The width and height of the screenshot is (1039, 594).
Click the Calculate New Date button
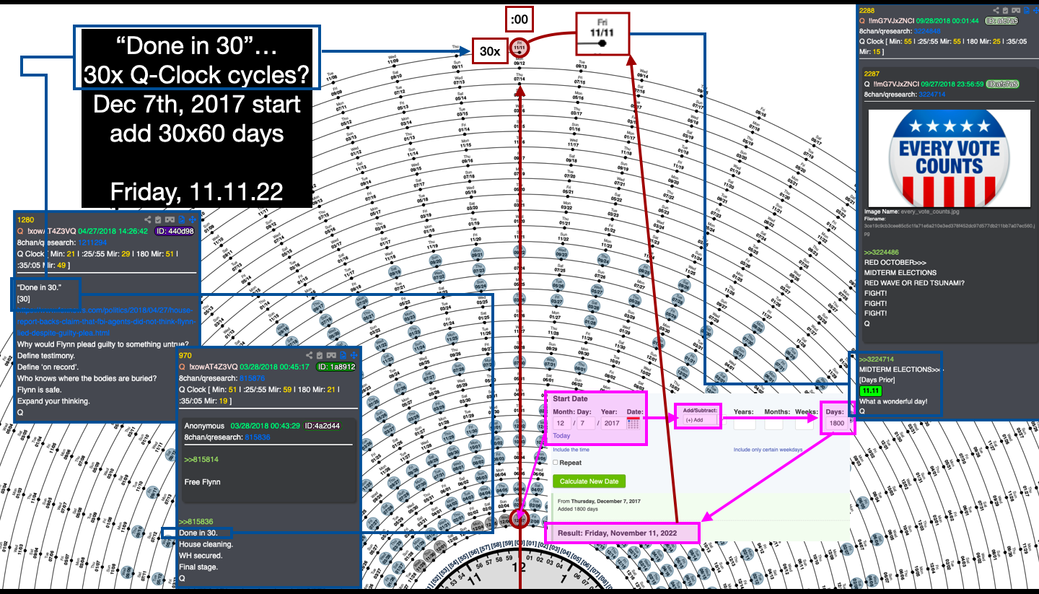589,481
